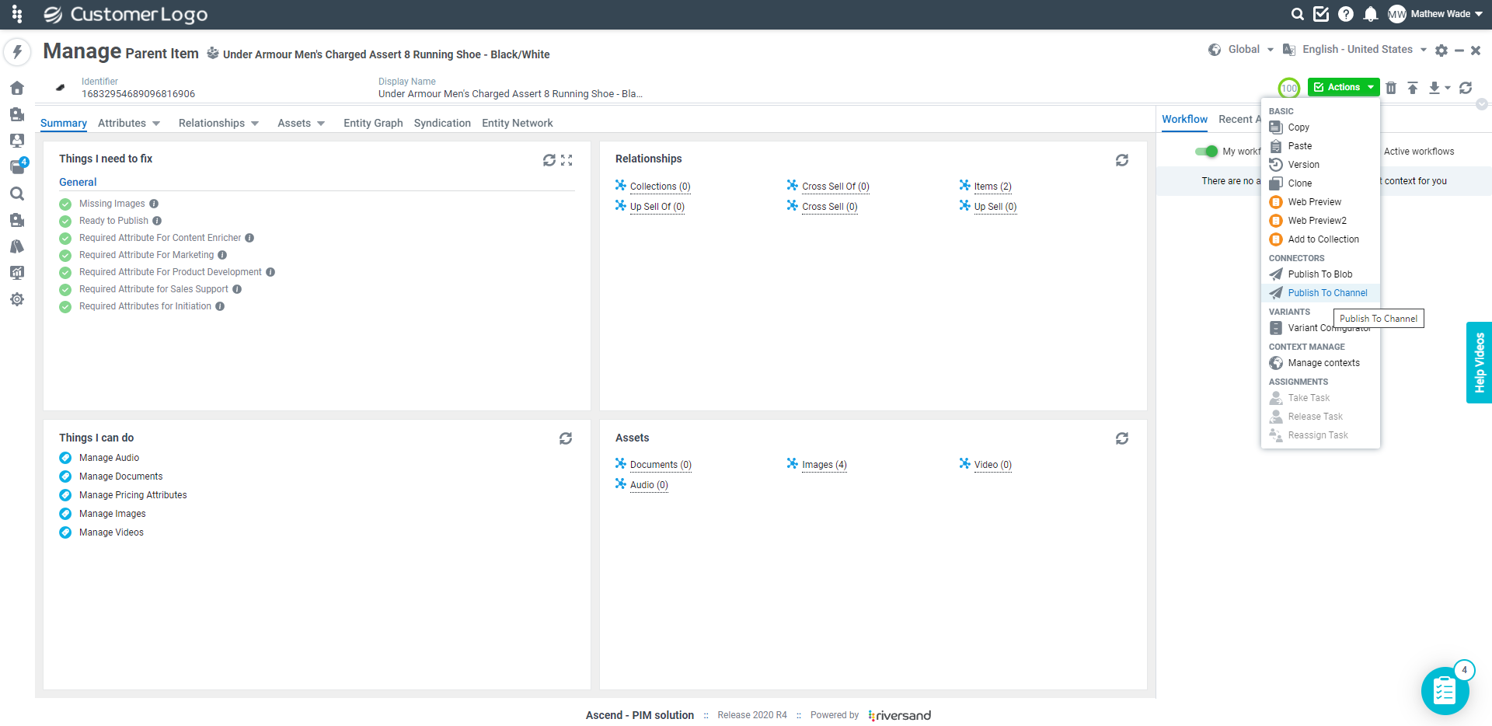
Task: Open the sidebar search magnifier icon
Action: pyautogui.click(x=17, y=194)
